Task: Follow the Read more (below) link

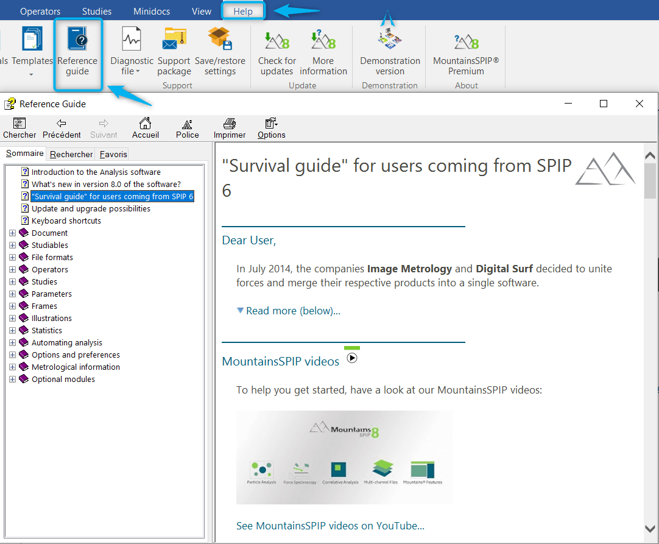Action: (292, 311)
